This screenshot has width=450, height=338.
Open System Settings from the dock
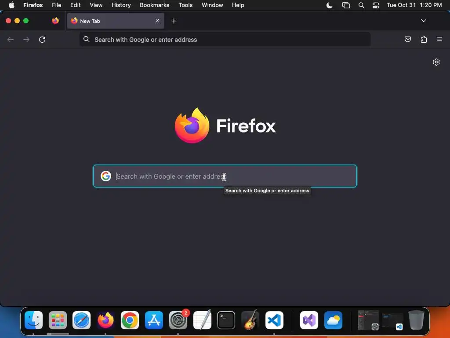[178, 320]
